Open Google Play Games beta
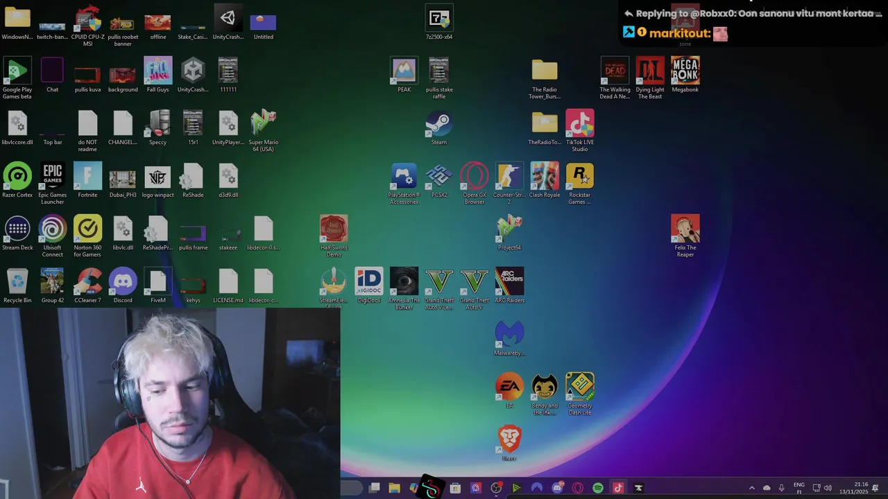Image resolution: width=888 pixels, height=499 pixels. pos(17,78)
